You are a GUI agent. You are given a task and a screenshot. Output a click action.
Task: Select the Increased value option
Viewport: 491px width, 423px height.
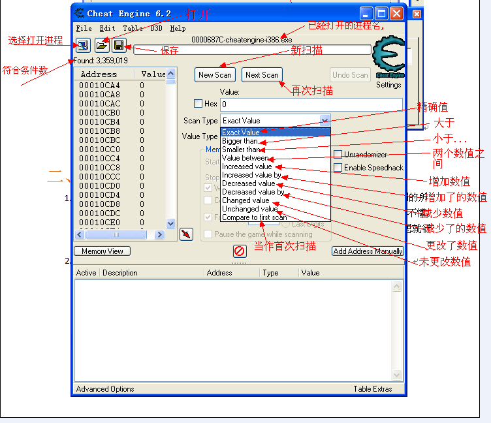coord(276,166)
